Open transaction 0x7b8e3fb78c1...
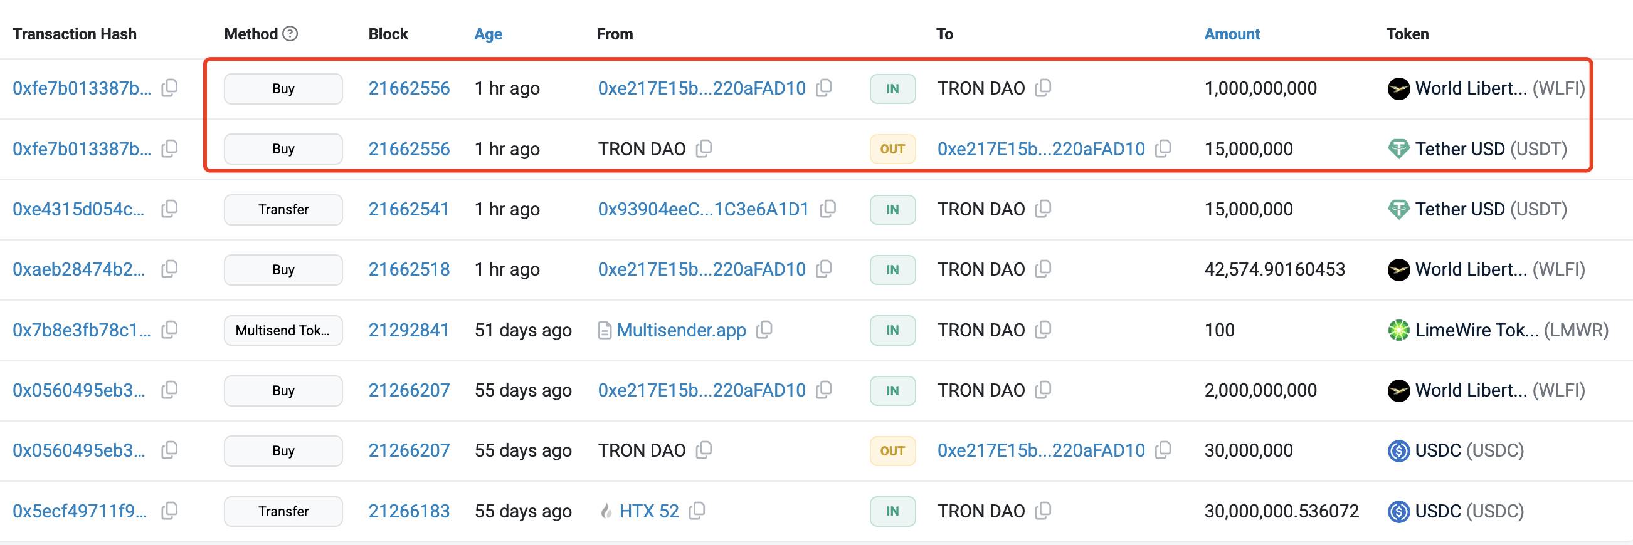This screenshot has width=1633, height=545. [x=82, y=330]
